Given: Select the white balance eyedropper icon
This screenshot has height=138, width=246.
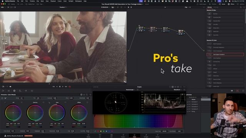Looking at the screenshot, I should pyautogui.click(x=5, y=98).
